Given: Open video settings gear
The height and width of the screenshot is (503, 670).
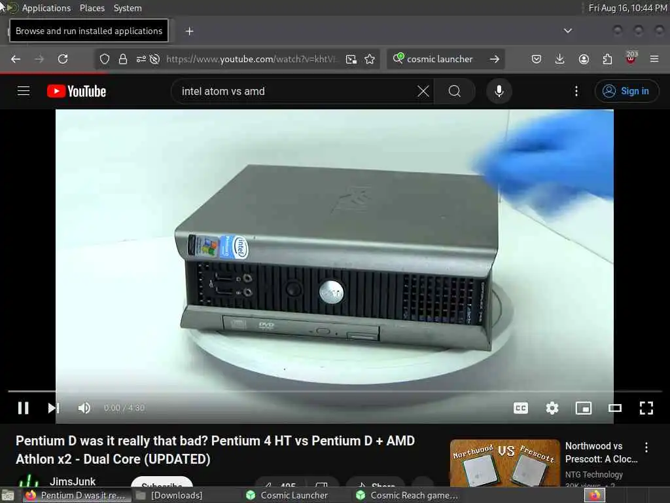Looking at the screenshot, I should coord(552,408).
